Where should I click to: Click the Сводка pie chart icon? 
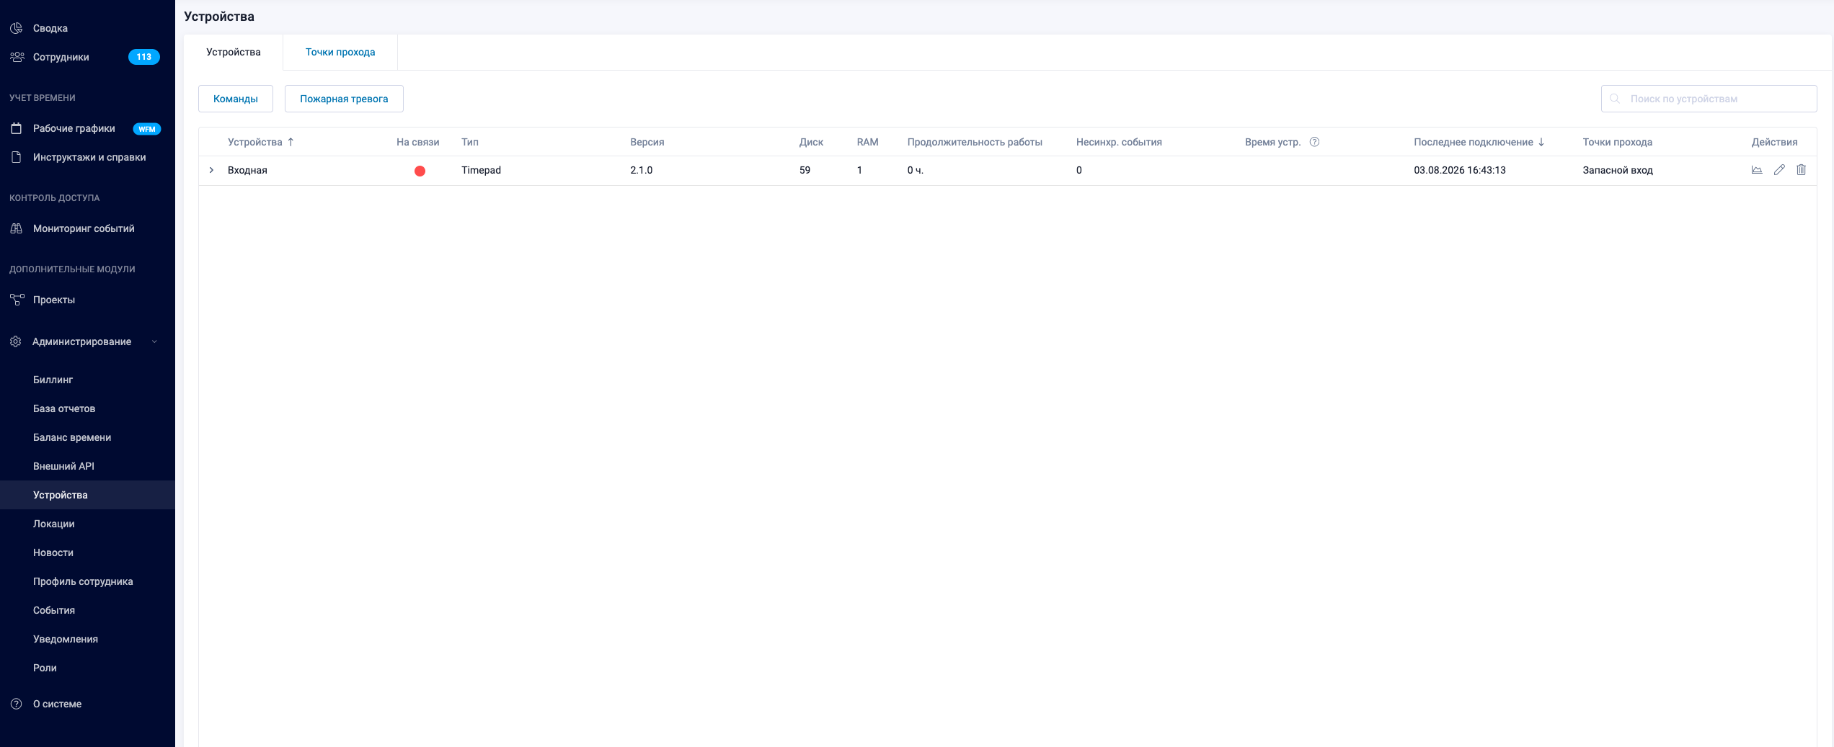(x=16, y=28)
